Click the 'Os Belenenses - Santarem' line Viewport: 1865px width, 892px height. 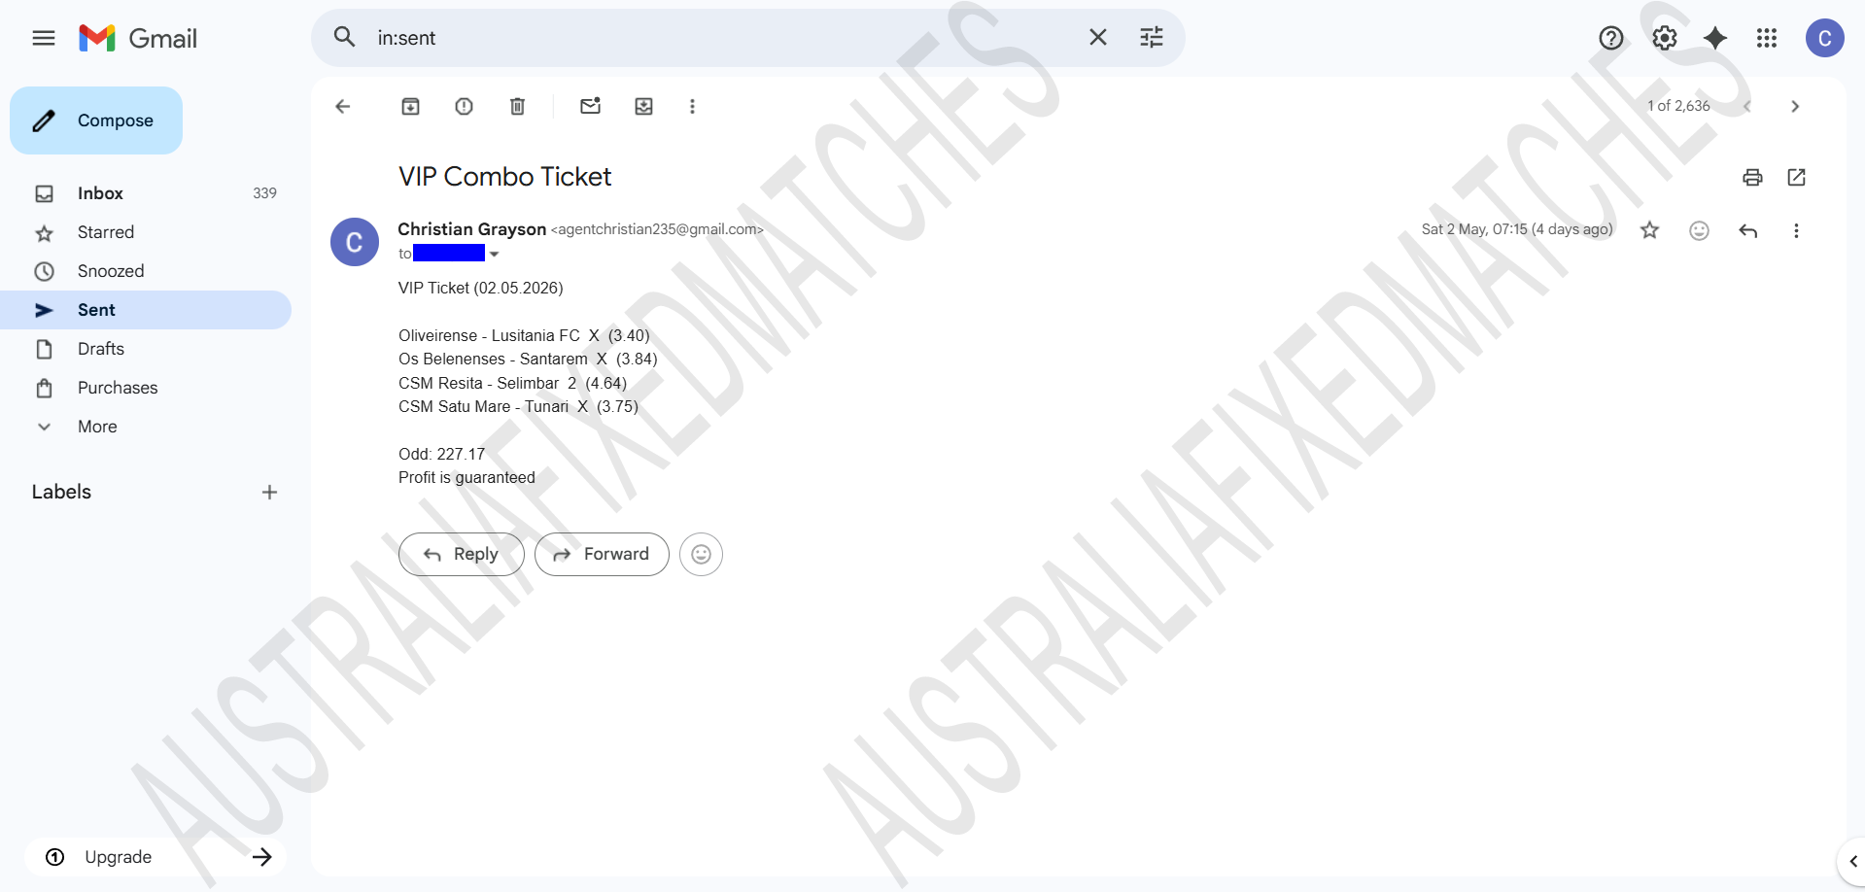528,360
